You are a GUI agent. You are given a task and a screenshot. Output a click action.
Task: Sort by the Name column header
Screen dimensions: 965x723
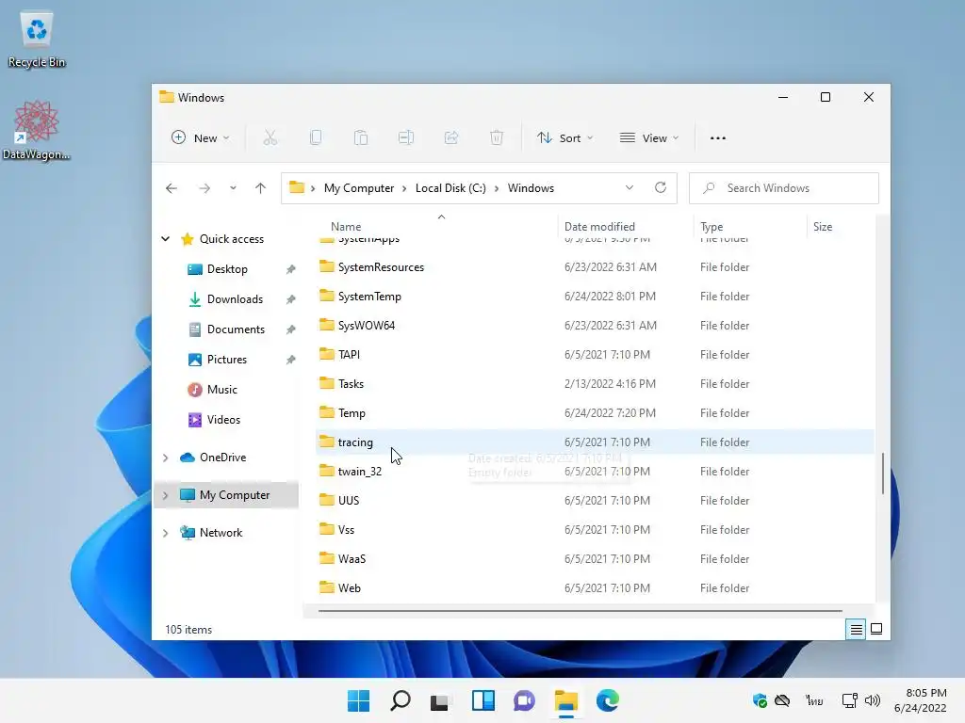(x=346, y=226)
